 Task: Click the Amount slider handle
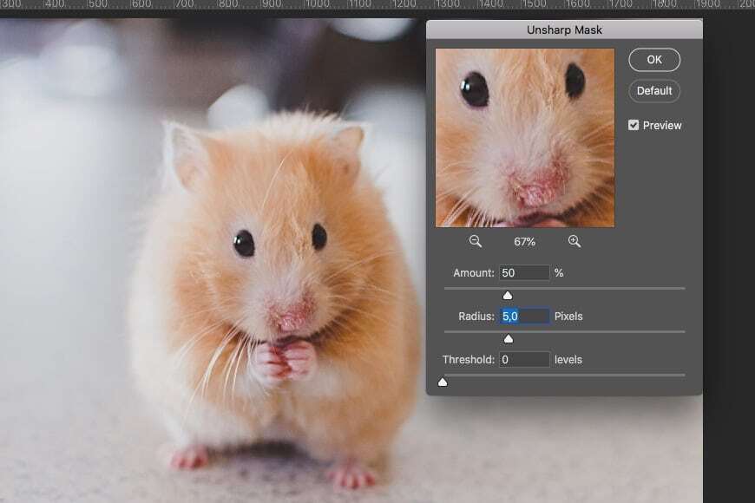click(508, 296)
